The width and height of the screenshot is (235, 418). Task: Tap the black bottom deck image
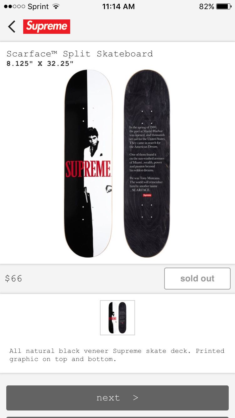147,163
